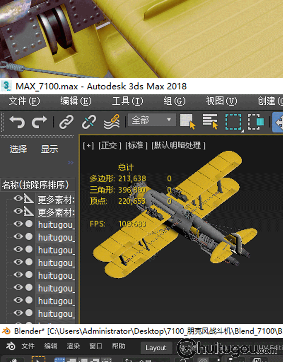
Task: Activate the Select and Link chain tool
Action: [x=66, y=122]
